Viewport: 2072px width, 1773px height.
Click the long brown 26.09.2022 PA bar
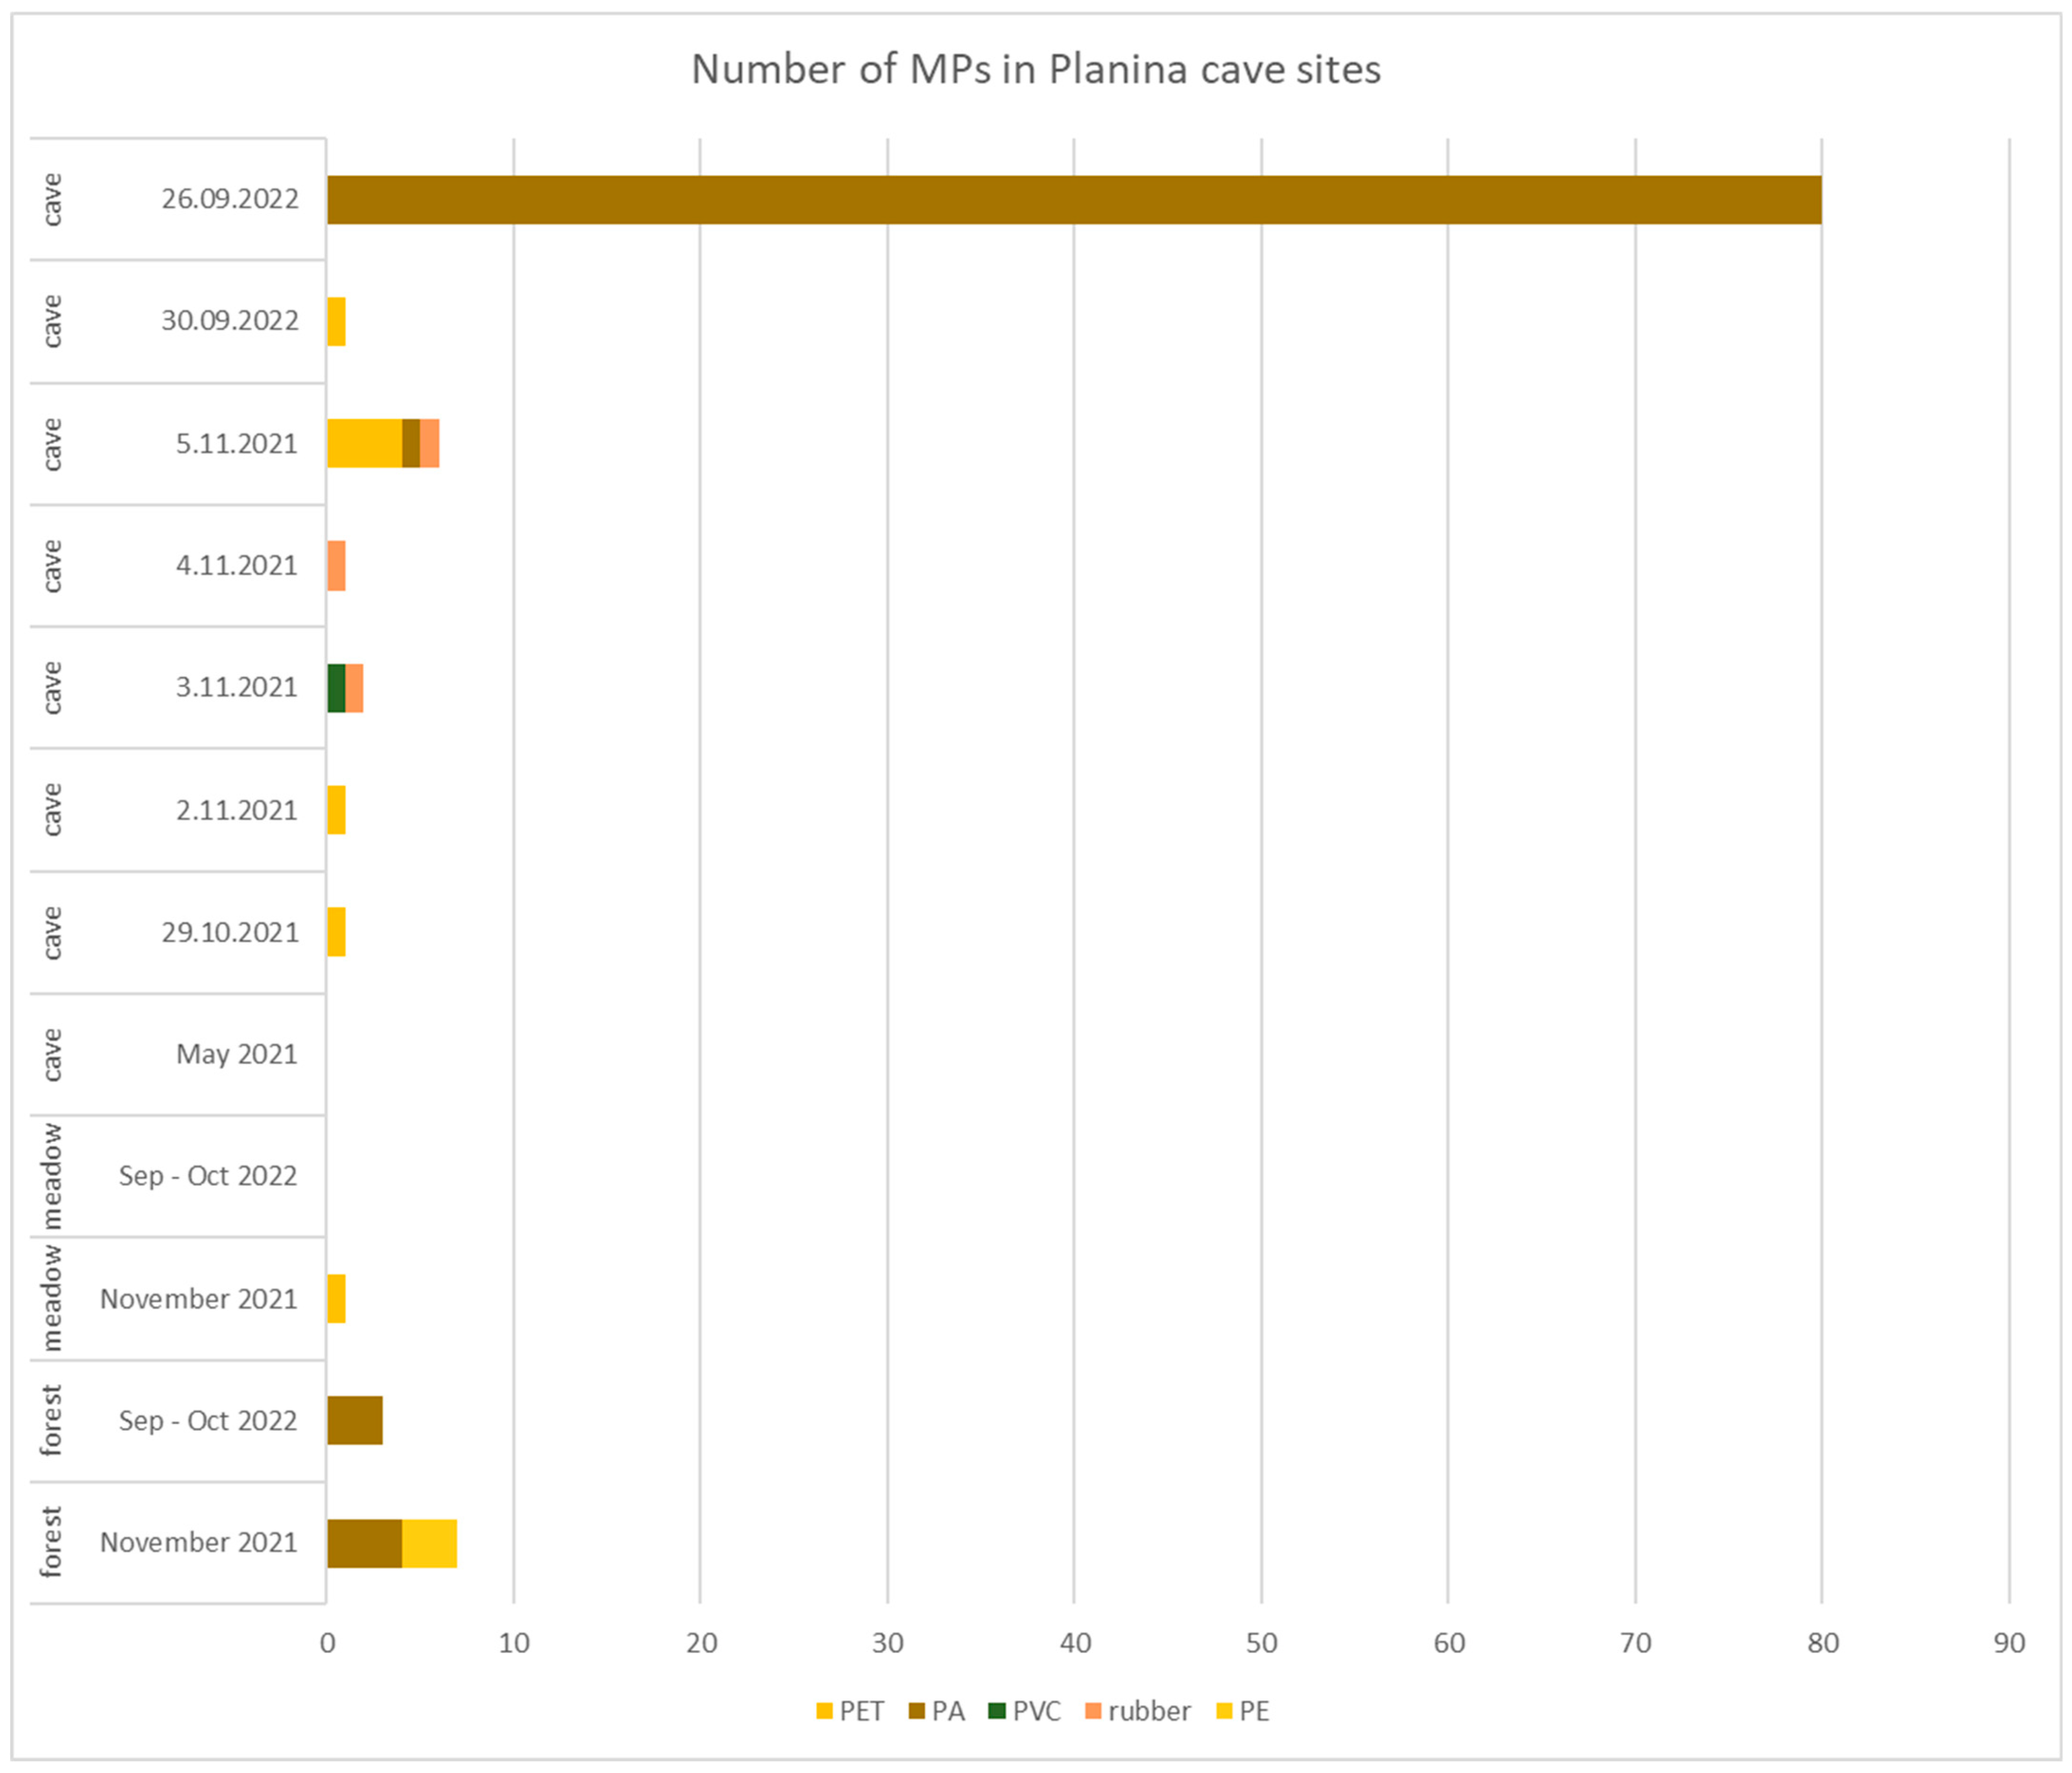point(1074,200)
